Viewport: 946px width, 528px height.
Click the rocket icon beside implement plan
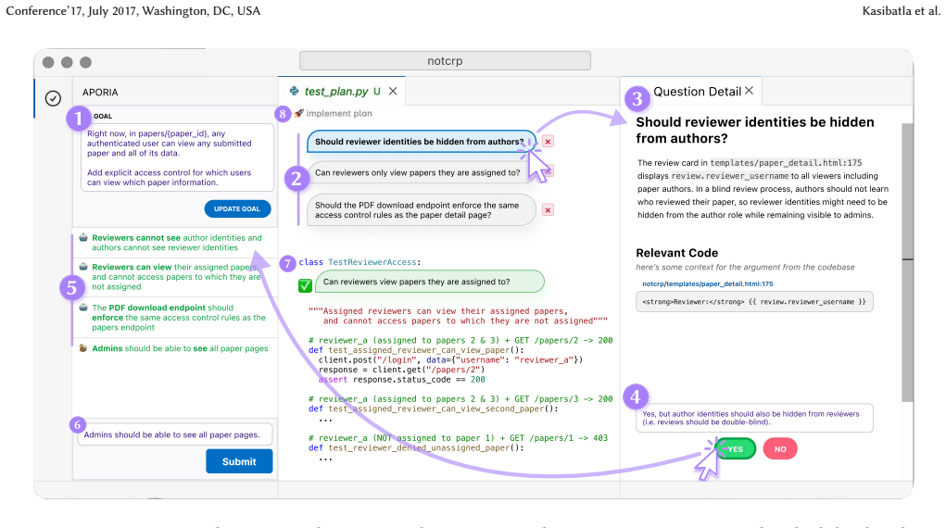coord(299,113)
